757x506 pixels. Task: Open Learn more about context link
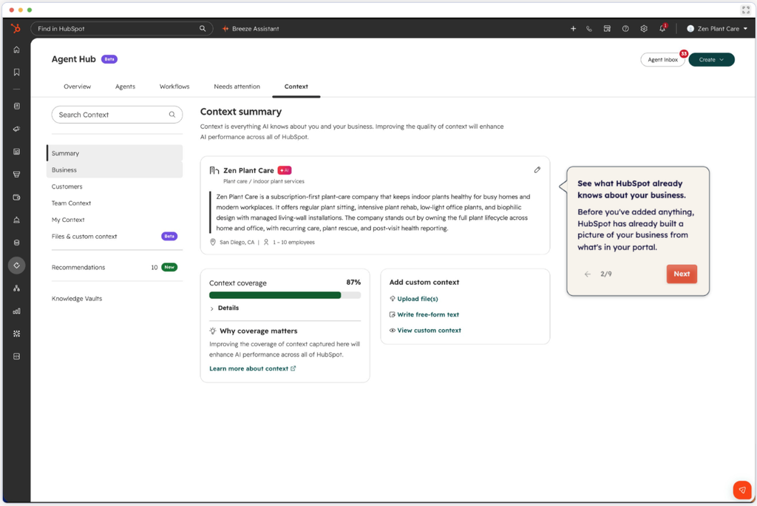[x=253, y=368]
